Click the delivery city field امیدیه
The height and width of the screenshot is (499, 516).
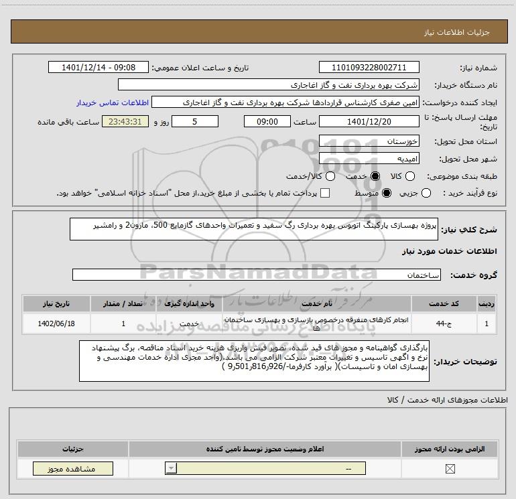(369, 159)
